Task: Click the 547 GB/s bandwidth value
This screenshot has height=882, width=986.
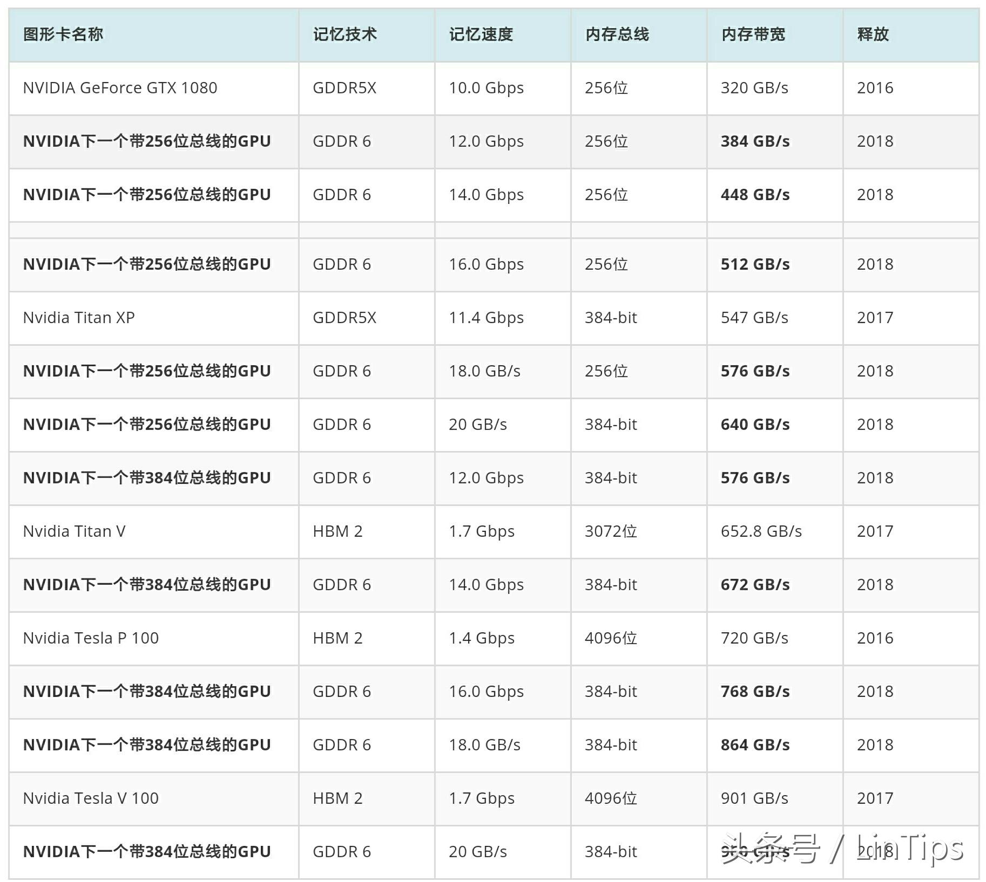Action: (754, 318)
